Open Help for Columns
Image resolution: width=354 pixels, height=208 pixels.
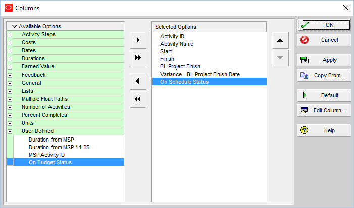pyautogui.click(x=324, y=130)
